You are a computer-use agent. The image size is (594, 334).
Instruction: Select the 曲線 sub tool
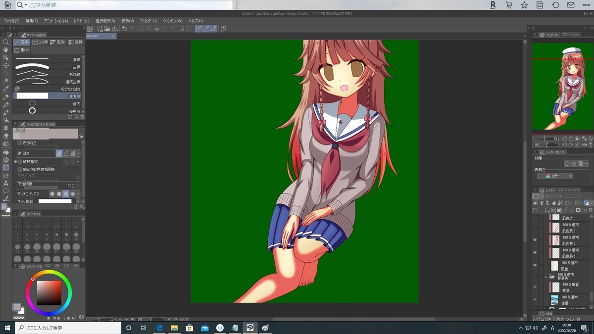48,67
